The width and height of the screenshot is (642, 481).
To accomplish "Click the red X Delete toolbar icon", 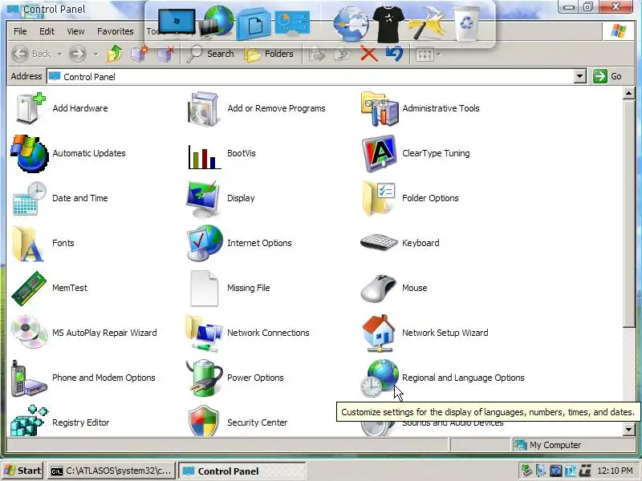I will [369, 54].
